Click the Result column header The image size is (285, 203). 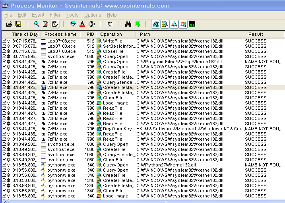[264, 34]
